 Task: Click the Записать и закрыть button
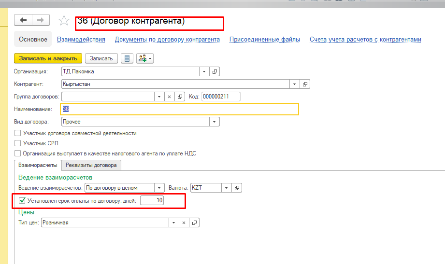coord(48,58)
